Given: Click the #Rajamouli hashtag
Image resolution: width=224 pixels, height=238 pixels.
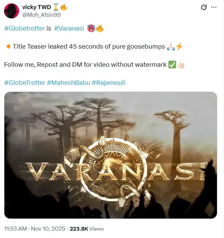Looking at the screenshot, I should [x=108, y=82].
